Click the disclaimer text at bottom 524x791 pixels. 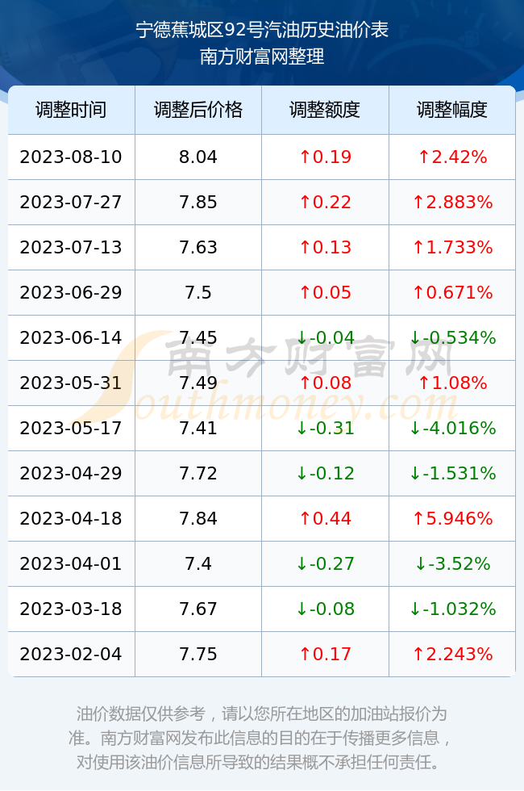point(260,738)
